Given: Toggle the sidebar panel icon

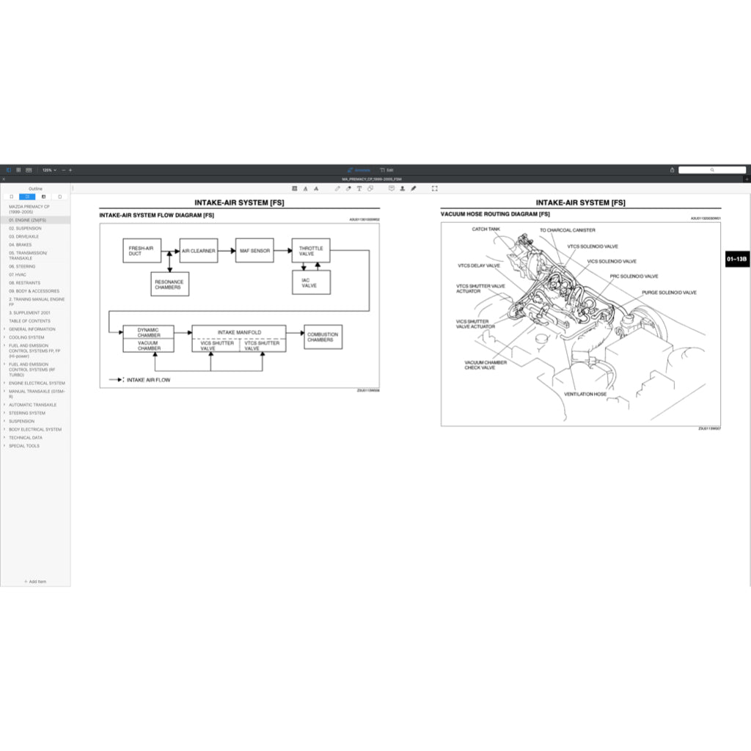Looking at the screenshot, I should pos(9,169).
